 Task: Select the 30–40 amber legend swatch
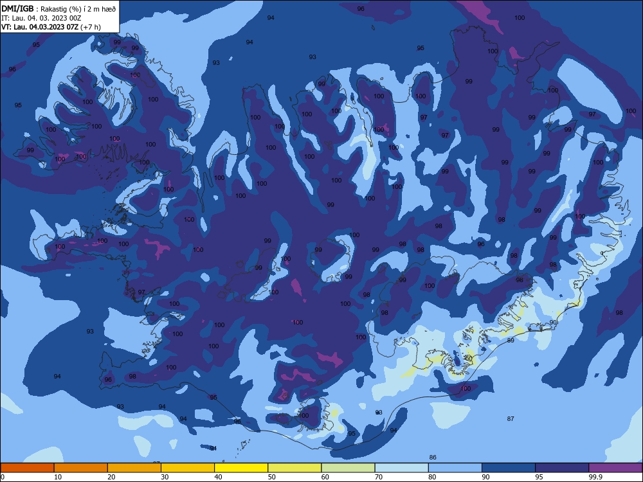[x=188, y=468]
